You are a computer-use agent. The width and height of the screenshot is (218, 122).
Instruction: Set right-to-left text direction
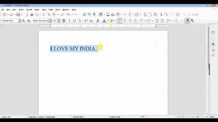pyautogui.click(x=193, y=21)
